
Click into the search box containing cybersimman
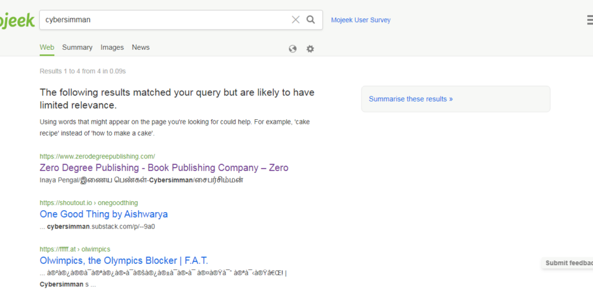164,20
